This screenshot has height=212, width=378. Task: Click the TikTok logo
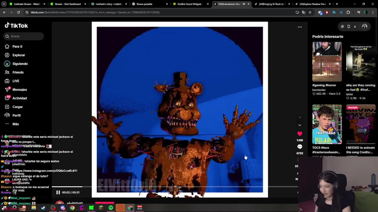[x=16, y=26]
